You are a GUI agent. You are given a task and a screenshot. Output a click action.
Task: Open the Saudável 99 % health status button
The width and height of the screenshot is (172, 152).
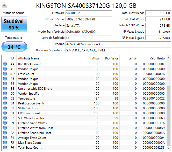[14, 24]
